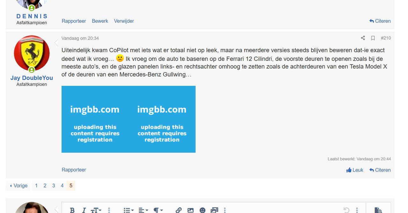
Task: Go to page 4
Action: 62,186
